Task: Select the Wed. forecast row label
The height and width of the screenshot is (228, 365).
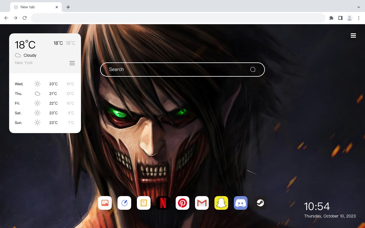Action: click(x=19, y=84)
